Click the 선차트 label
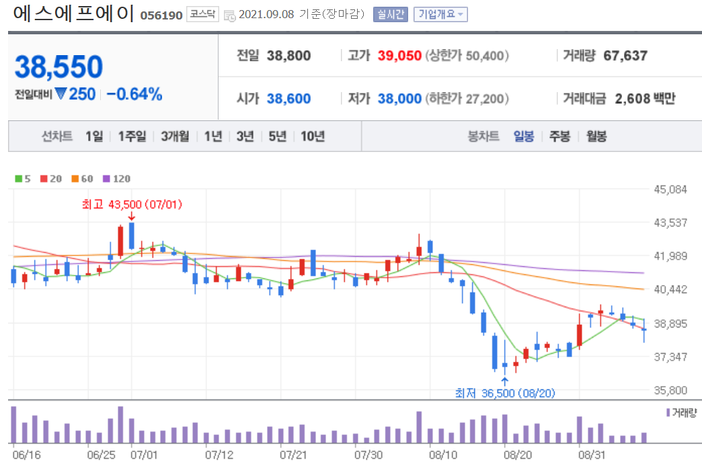 click(x=57, y=136)
